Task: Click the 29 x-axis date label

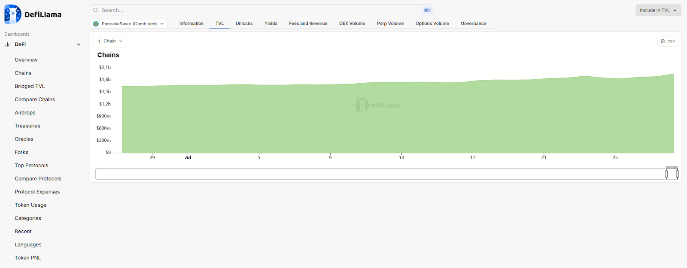Action: tap(152, 158)
